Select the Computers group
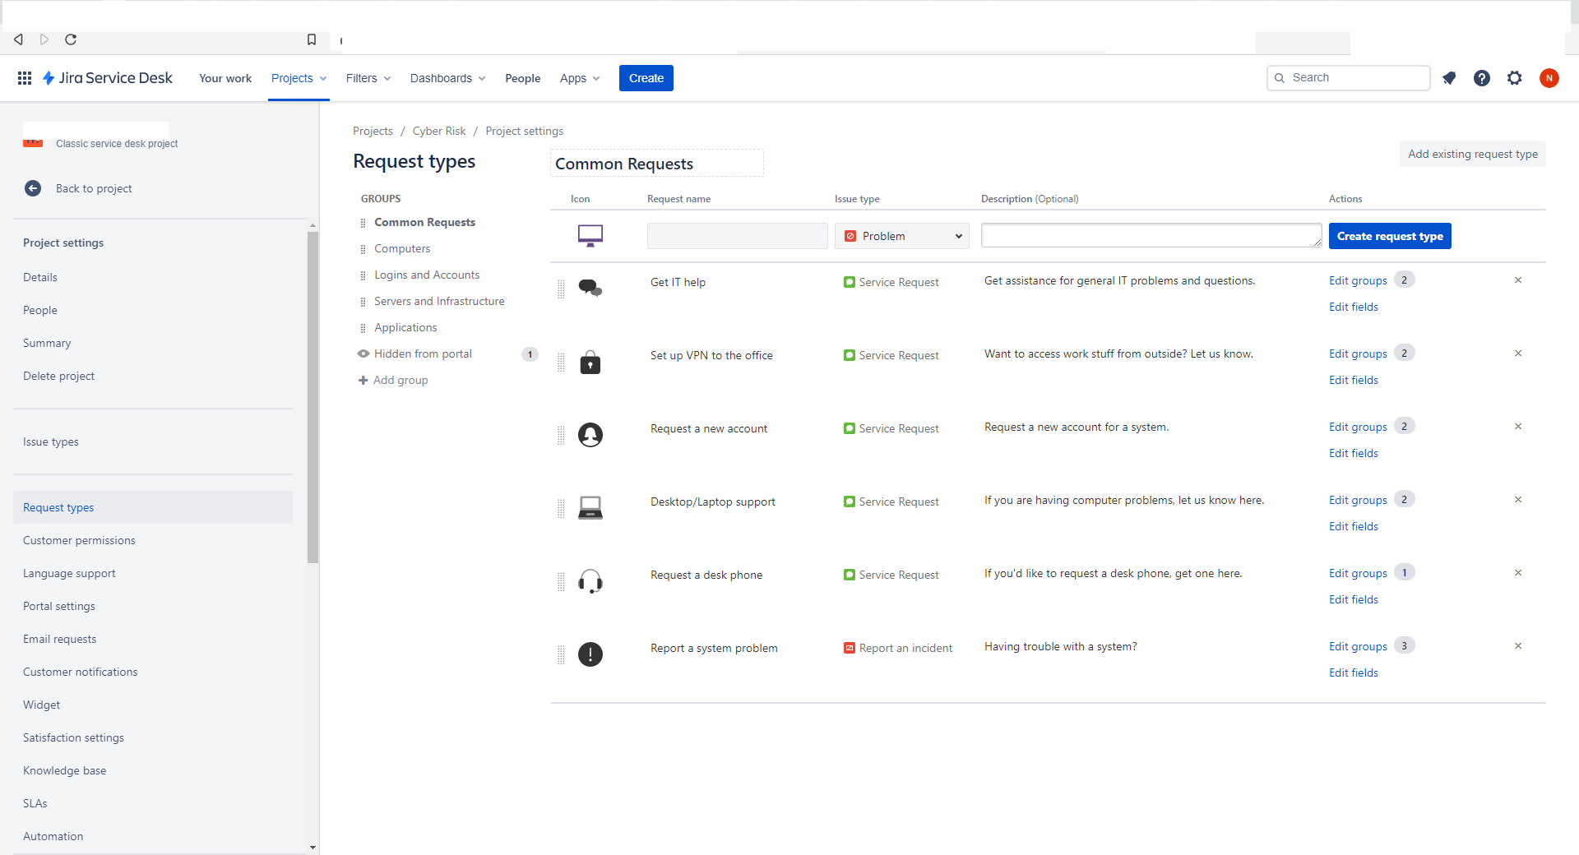This screenshot has width=1579, height=855. (x=402, y=248)
